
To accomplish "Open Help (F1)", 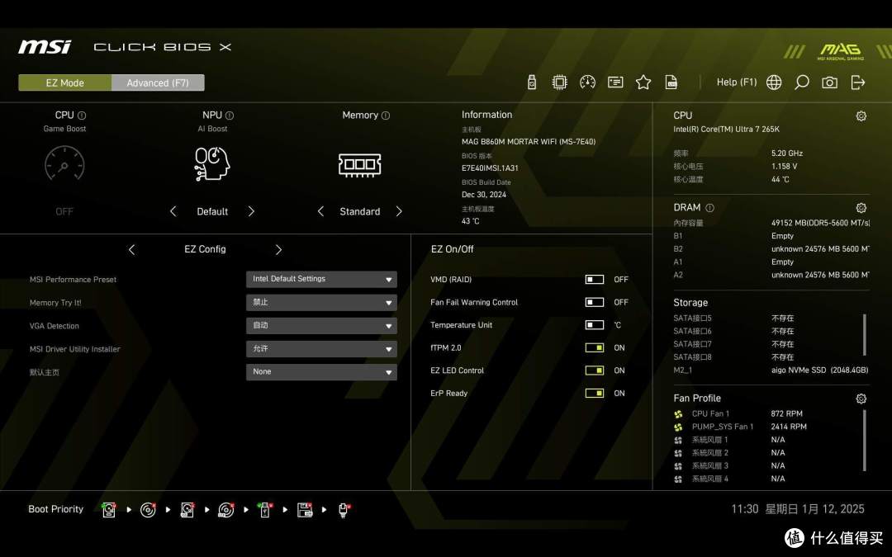I will point(737,83).
